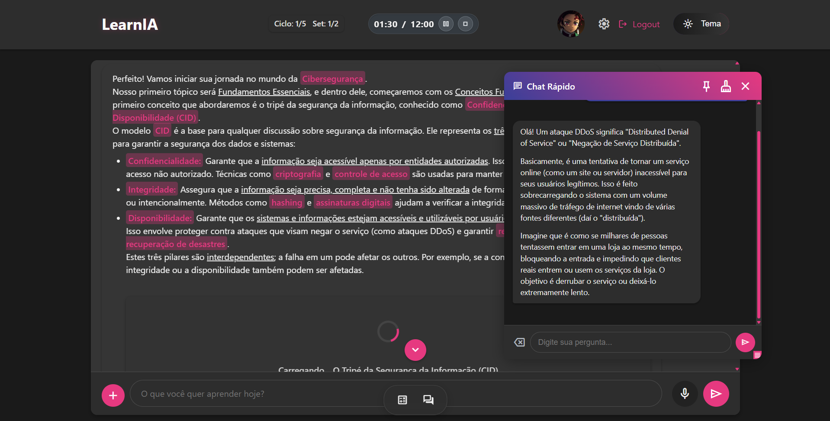
Task: Open settings gear icon
Action: 604,24
